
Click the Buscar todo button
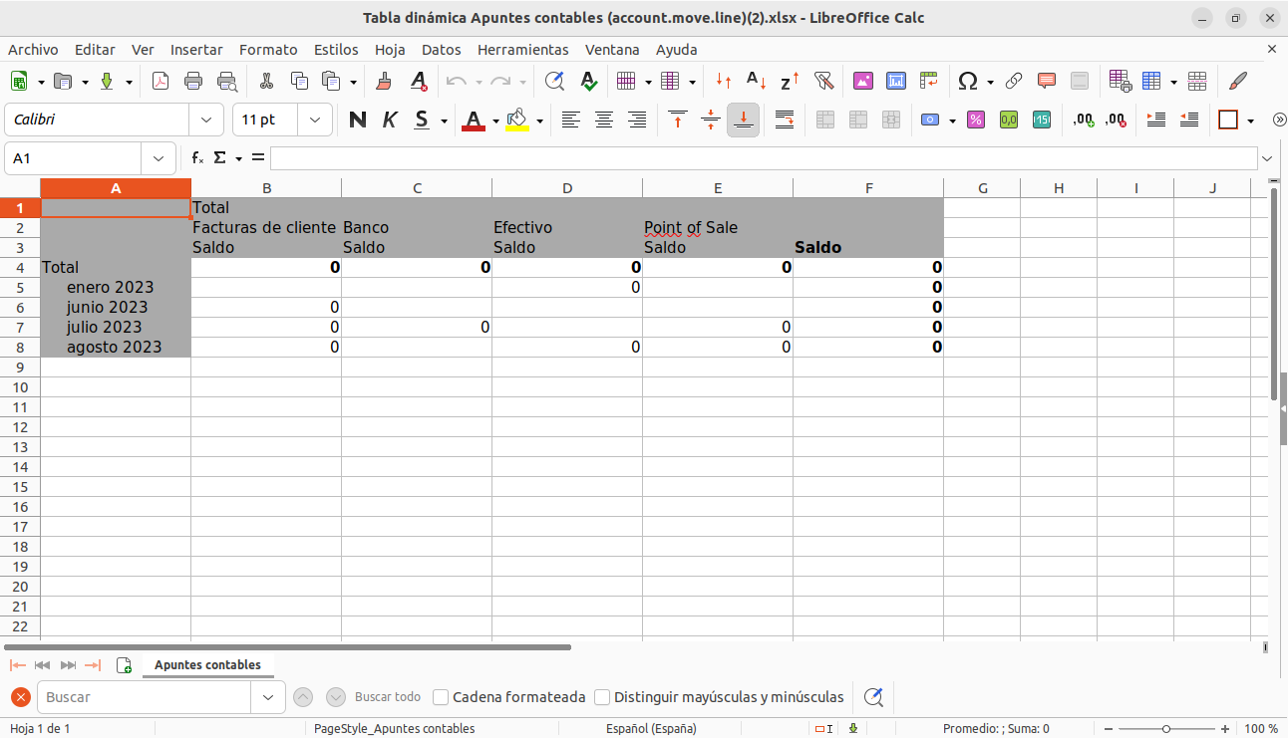click(388, 697)
